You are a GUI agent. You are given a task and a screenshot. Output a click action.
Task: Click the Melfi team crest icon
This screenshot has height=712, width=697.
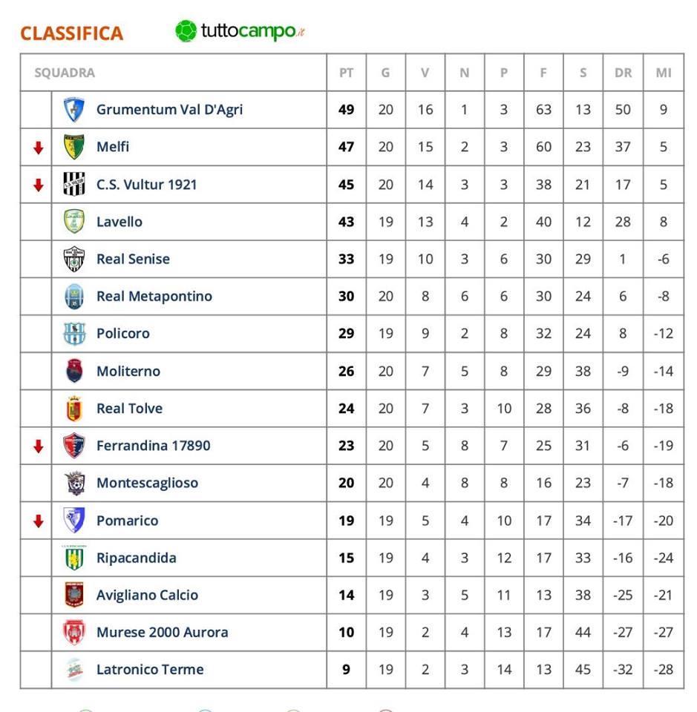point(73,147)
